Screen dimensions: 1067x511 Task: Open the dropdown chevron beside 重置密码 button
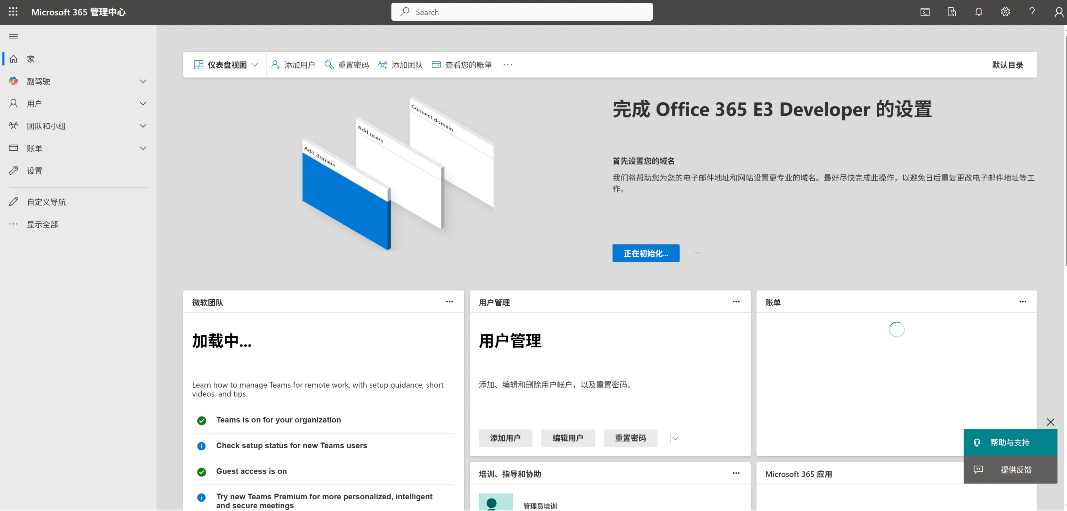[675, 438]
